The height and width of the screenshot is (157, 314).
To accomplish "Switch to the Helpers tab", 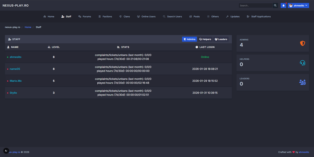I will tap(205, 39).
